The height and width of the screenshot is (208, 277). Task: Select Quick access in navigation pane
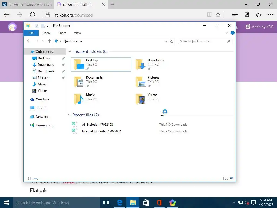45,52
